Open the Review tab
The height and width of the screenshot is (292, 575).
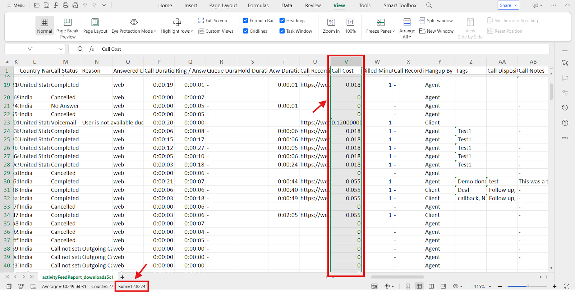click(x=313, y=5)
